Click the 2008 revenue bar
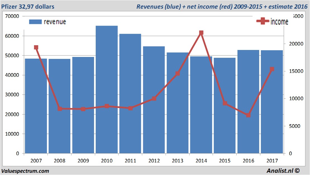Viewport: 310px width, 175px height. coord(59,106)
